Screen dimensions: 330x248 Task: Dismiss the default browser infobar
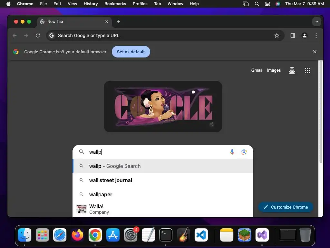[315, 52]
